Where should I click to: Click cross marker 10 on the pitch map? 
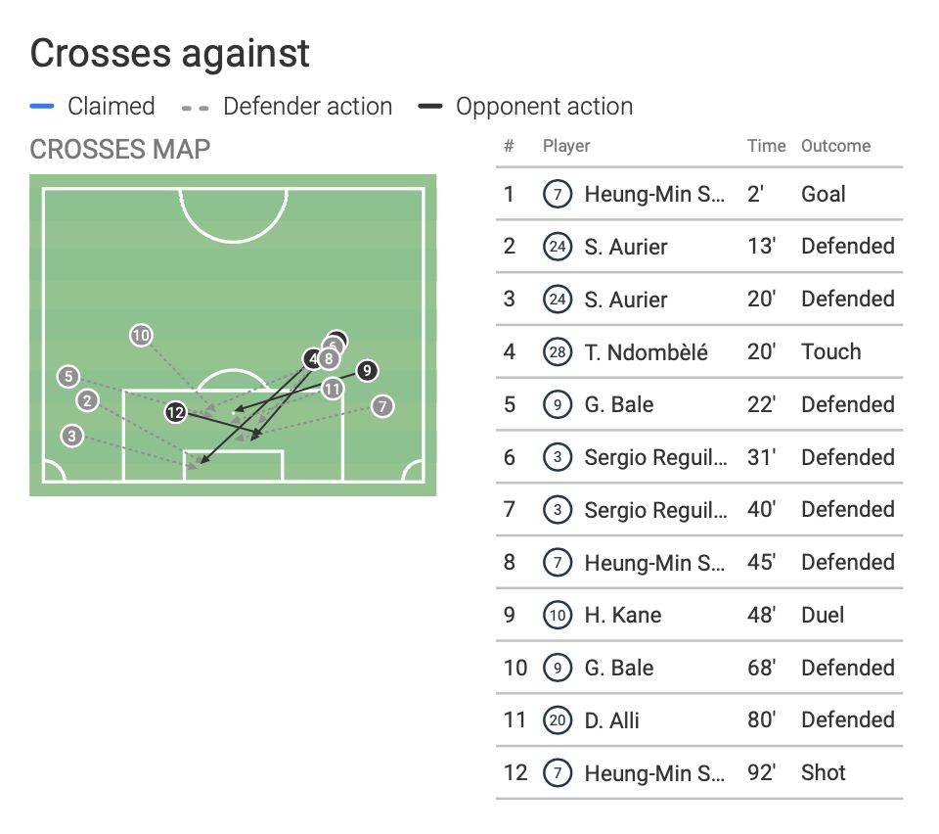(x=141, y=336)
